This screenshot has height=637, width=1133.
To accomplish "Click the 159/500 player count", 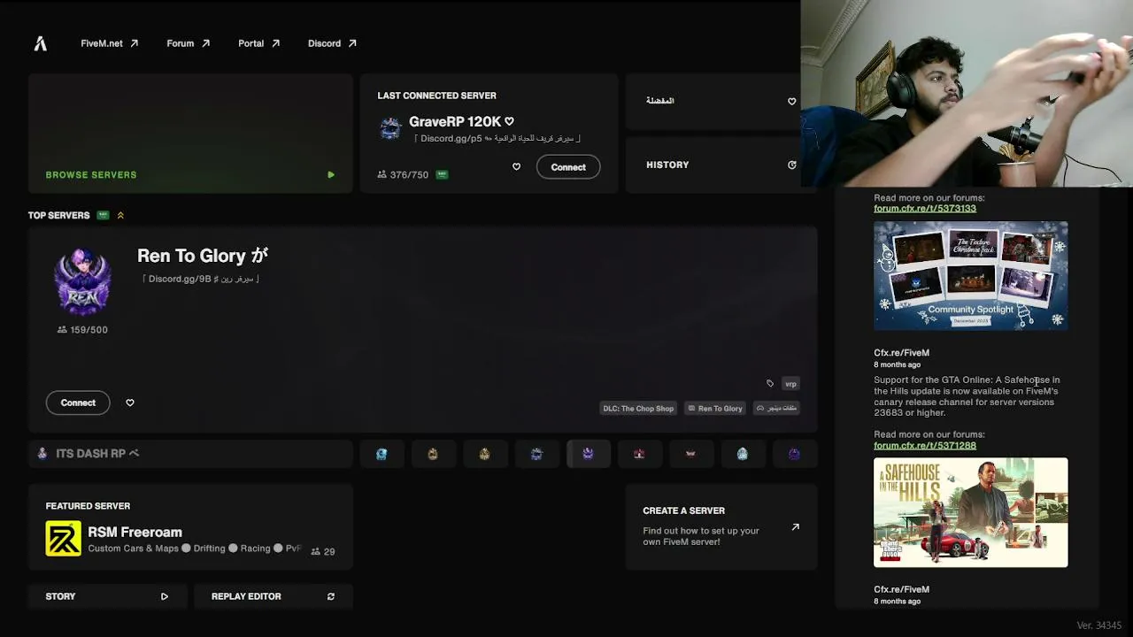I will [x=82, y=330].
